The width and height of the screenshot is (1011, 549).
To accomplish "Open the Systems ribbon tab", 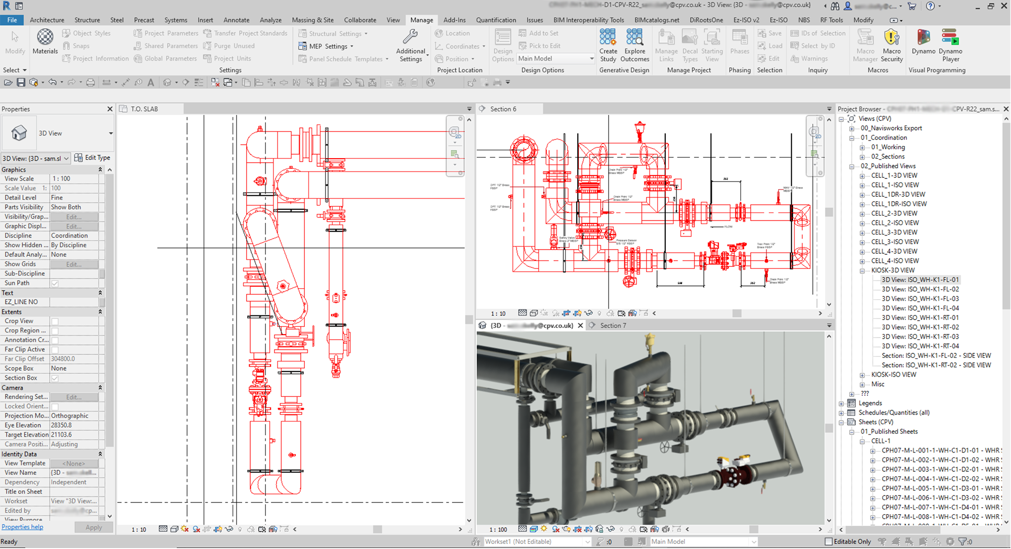I will pos(176,20).
